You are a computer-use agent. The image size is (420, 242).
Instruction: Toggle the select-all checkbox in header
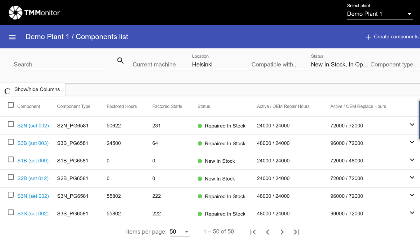click(11, 105)
